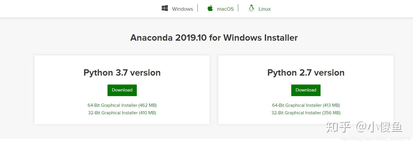
Task: Select the macOS tab label
Action: coord(225,9)
